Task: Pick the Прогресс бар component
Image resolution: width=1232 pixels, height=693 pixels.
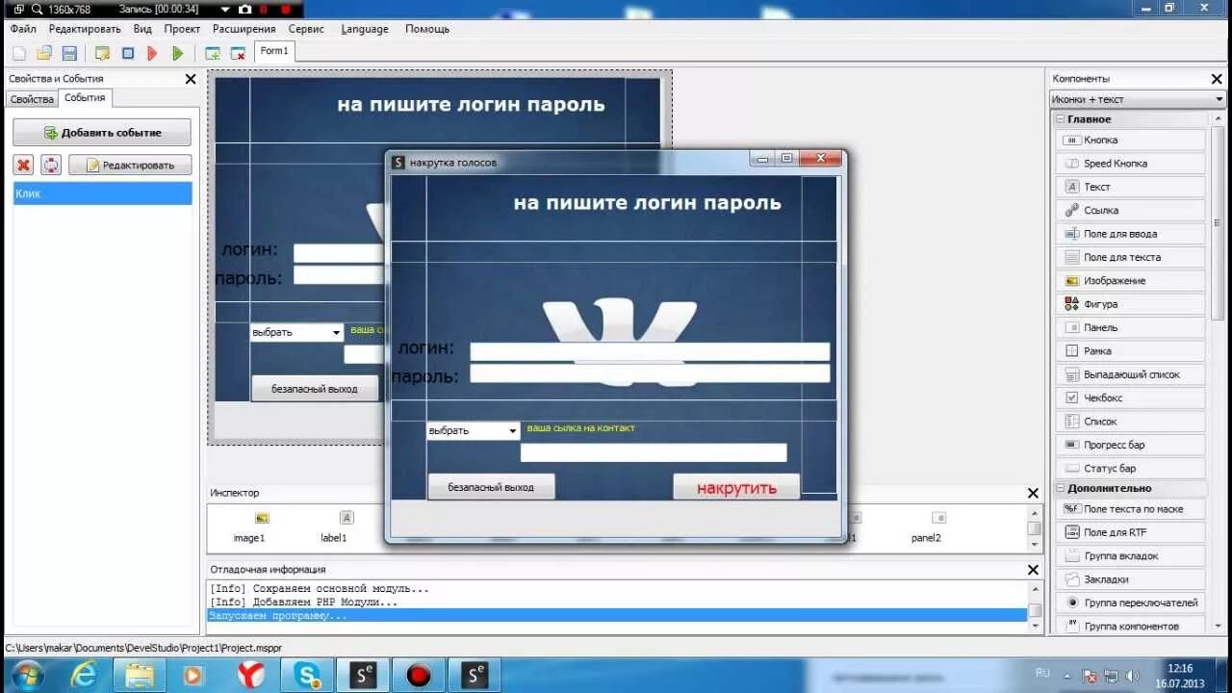Action: 1131,445
